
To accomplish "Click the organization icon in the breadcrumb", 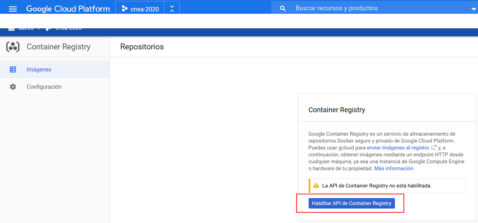I will pyautogui.click(x=12, y=28).
